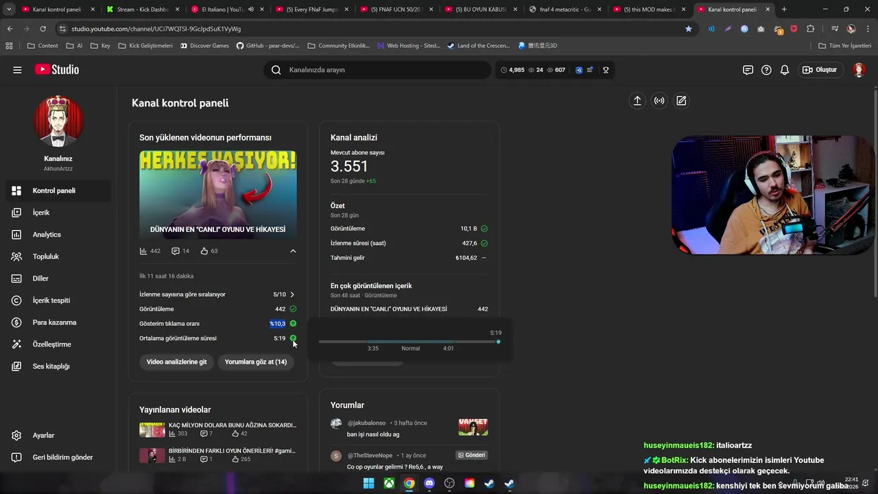Click the trophy icon in stats bar
Image resolution: width=878 pixels, height=494 pixels.
click(606, 70)
